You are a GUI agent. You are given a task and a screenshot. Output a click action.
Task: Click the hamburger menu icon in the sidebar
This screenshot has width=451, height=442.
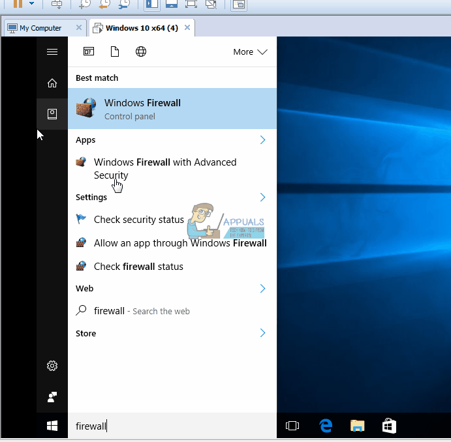click(x=52, y=52)
